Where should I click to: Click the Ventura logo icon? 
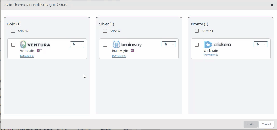pos(23,45)
